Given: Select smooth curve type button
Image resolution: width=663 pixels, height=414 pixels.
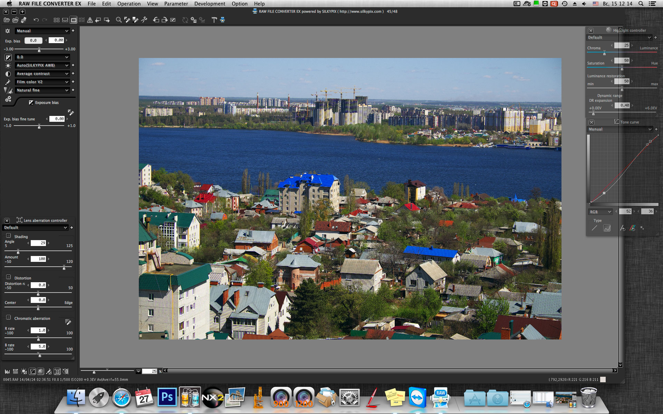Looking at the screenshot, I should click(607, 228).
